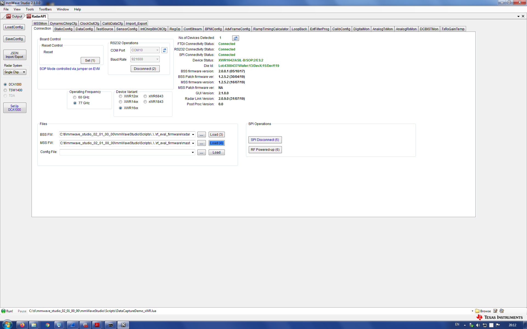Open the Baud Rate dropdown
Viewport: 527px width, 329px height.
157,59
